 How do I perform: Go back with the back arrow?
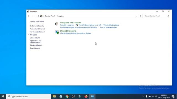(x=29, y=16)
